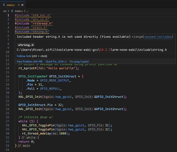Click the C icon in breadcrumb
The image size is (177, 152).
[12, 11]
